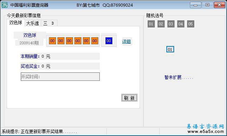Click the 暂未扩展 text
Viewport: 227px width, 136px height.
tap(179, 77)
